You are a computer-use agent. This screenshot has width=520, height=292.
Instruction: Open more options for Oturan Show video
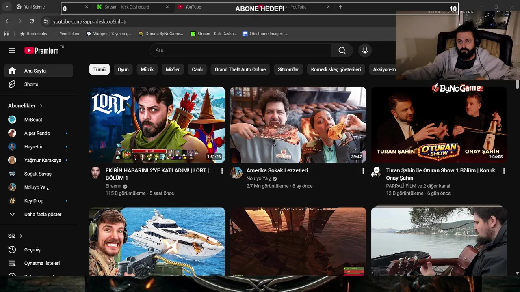pos(504,171)
